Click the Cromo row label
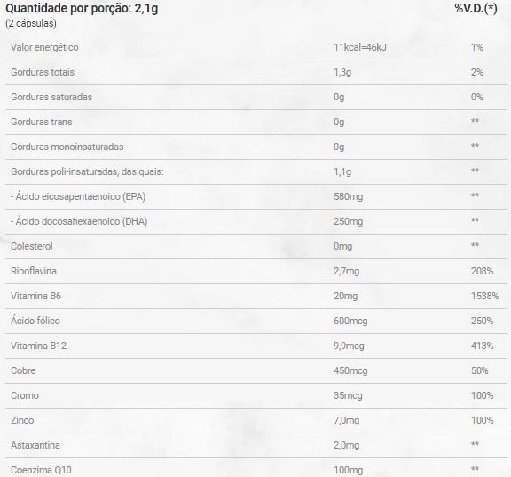The height and width of the screenshot is (477, 511). [25, 395]
